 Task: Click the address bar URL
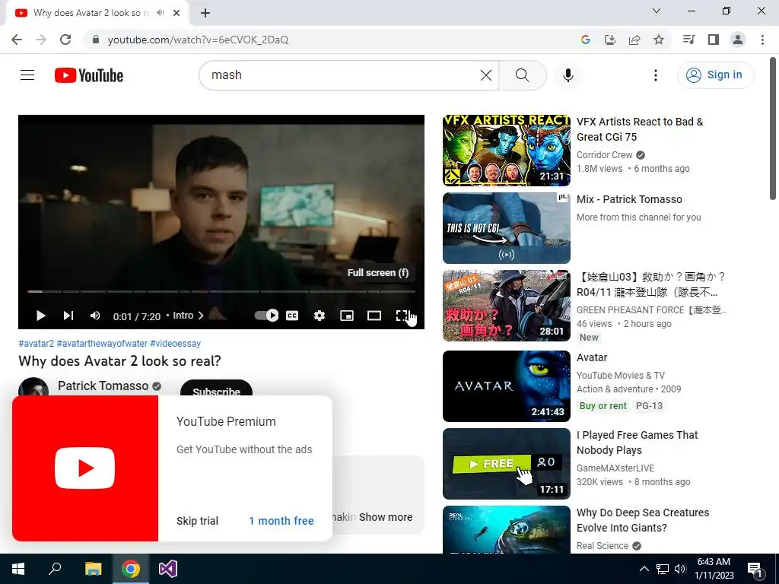[198, 40]
